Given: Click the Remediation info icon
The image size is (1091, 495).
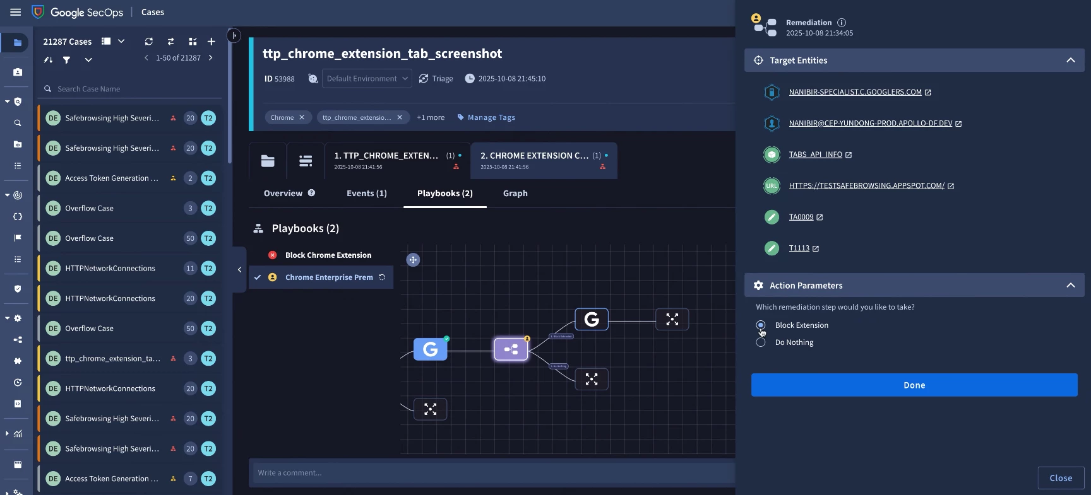Looking at the screenshot, I should pyautogui.click(x=842, y=23).
